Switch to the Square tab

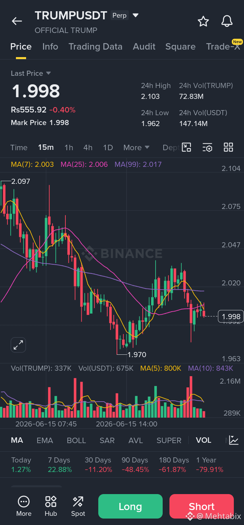coord(180,47)
